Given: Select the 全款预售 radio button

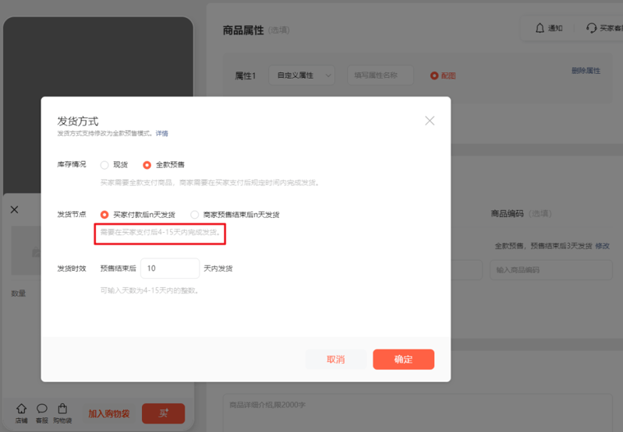Looking at the screenshot, I should 147,165.
